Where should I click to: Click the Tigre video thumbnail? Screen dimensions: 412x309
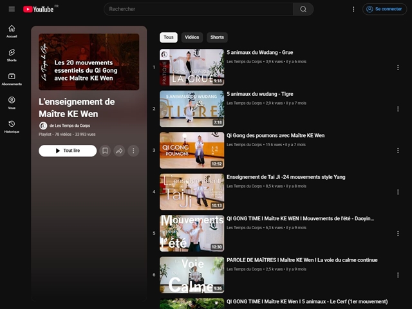tap(192, 109)
